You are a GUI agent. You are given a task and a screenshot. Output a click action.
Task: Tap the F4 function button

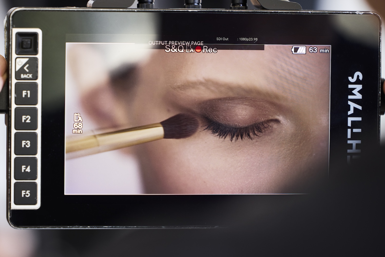click(26, 169)
